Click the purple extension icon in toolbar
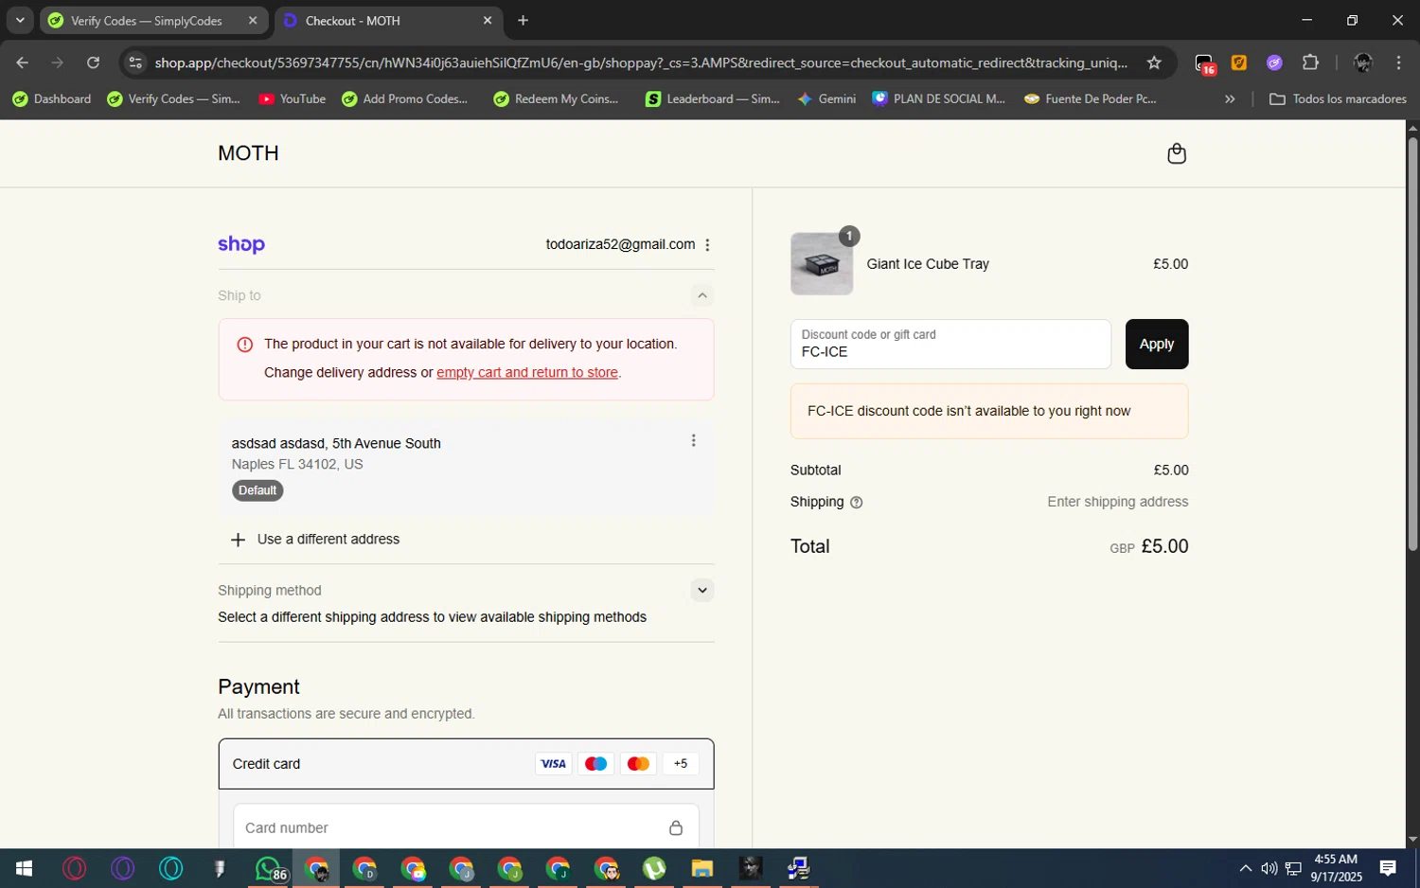 point(1274,62)
